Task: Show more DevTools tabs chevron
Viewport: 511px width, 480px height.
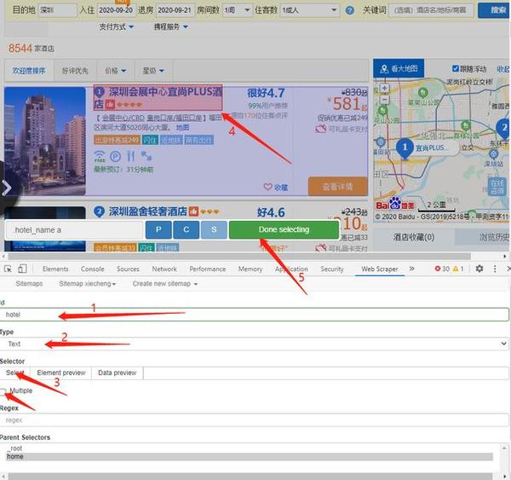Action: point(411,269)
